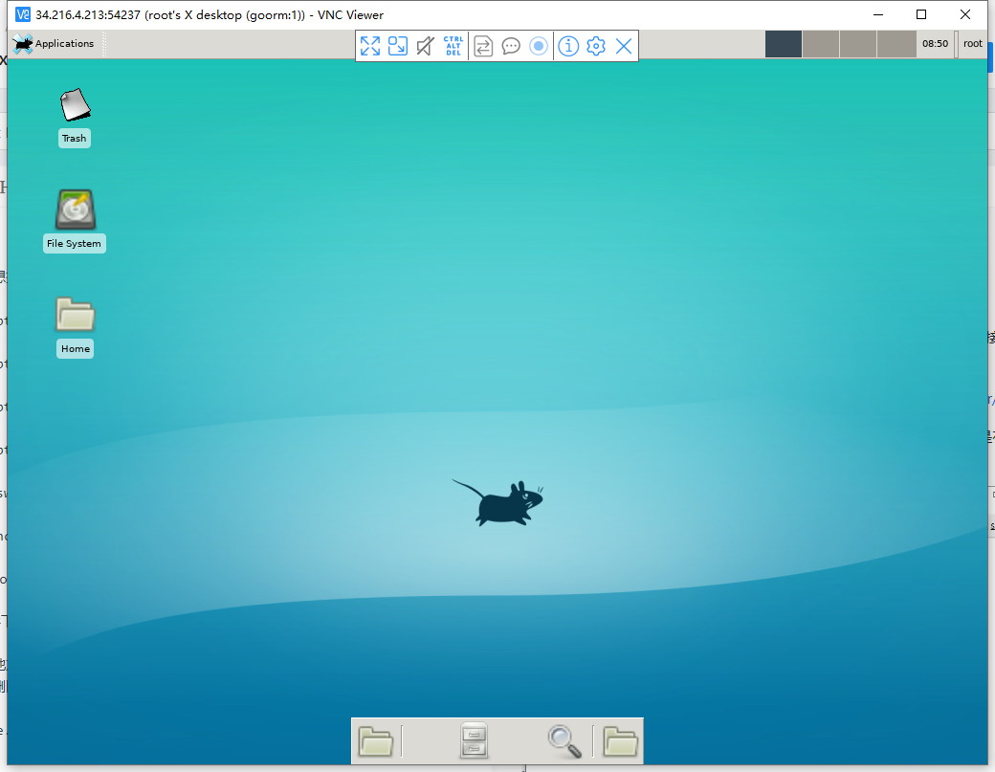Viewport: 995px width, 772px height.
Task: Switch to the fourth workspace in the switcher
Action: point(896,44)
